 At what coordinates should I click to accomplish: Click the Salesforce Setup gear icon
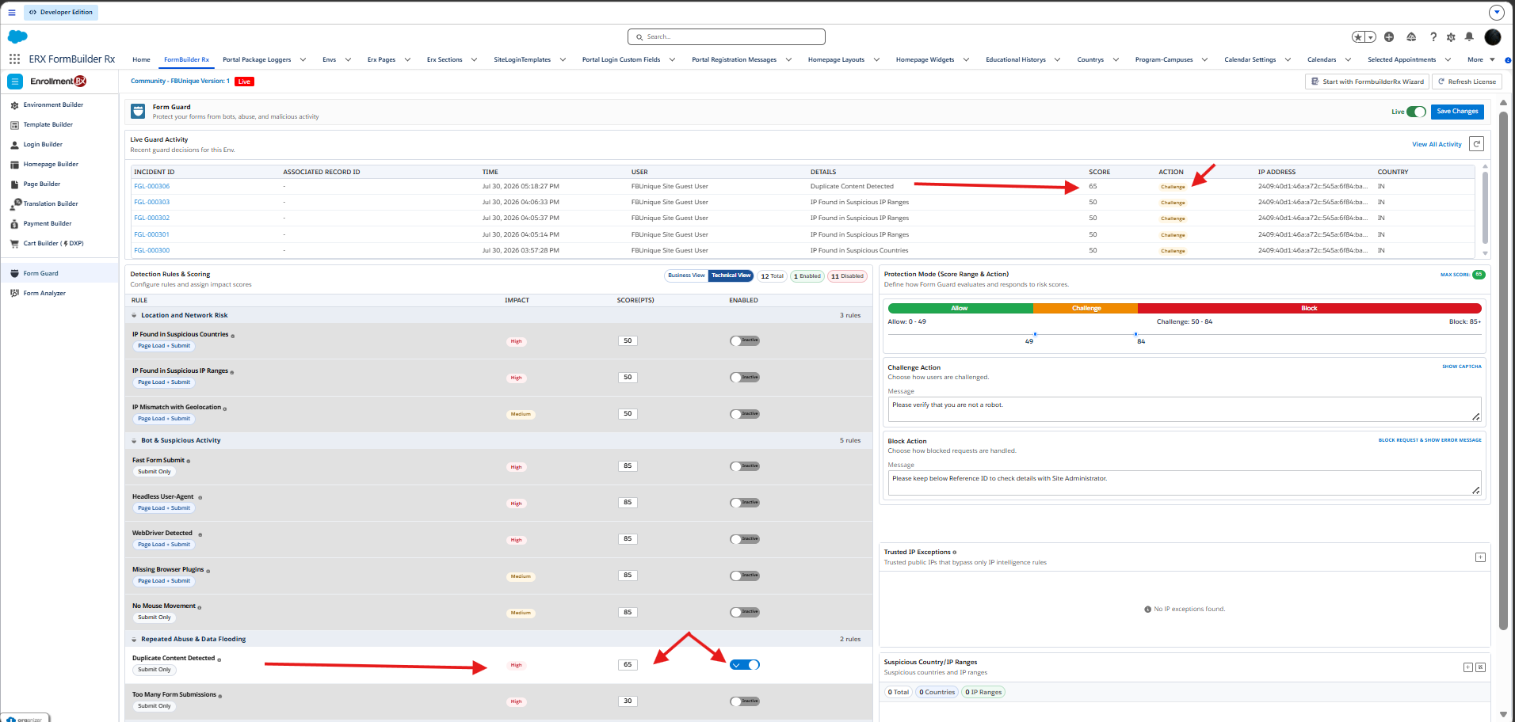(1451, 37)
